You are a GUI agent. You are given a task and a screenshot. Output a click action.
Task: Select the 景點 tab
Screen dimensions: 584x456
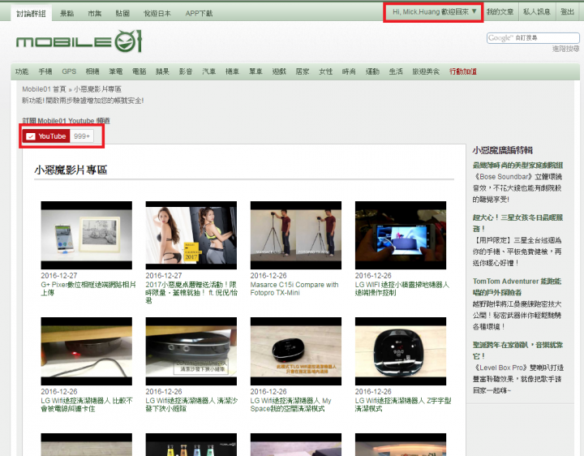(x=67, y=14)
